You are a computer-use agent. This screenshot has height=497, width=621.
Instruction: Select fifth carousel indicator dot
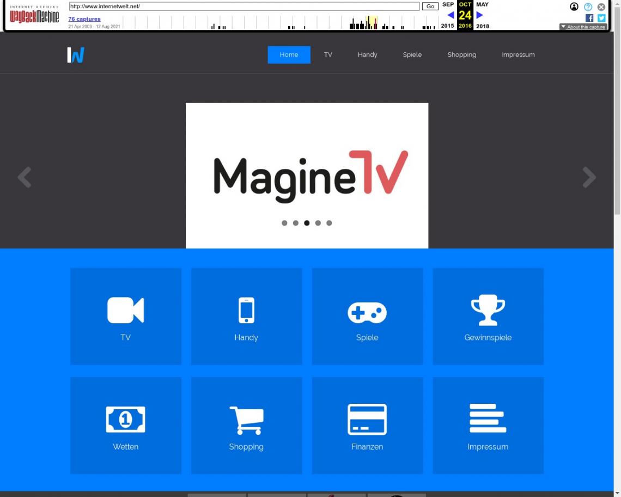(x=328, y=223)
